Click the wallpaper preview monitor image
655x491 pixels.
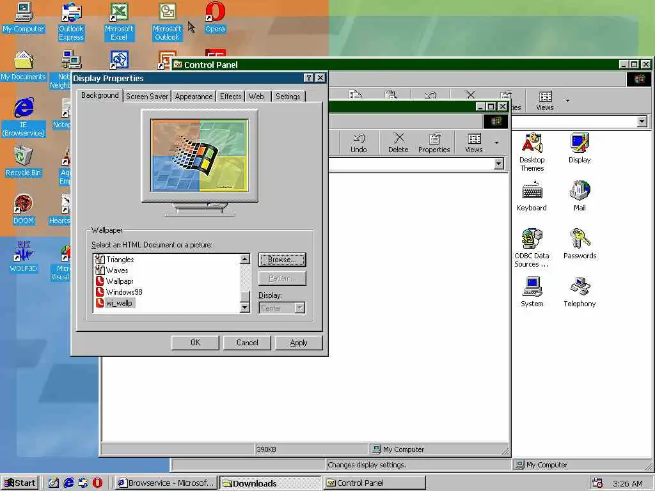tap(200, 155)
